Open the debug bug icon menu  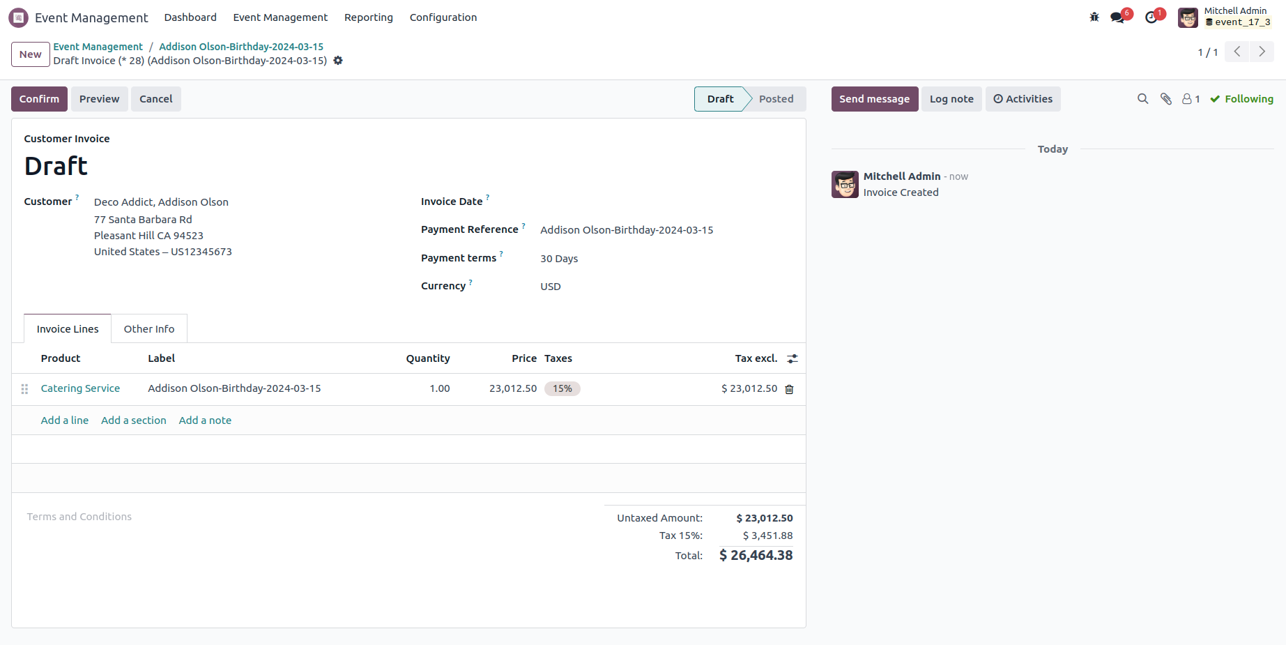(x=1094, y=17)
